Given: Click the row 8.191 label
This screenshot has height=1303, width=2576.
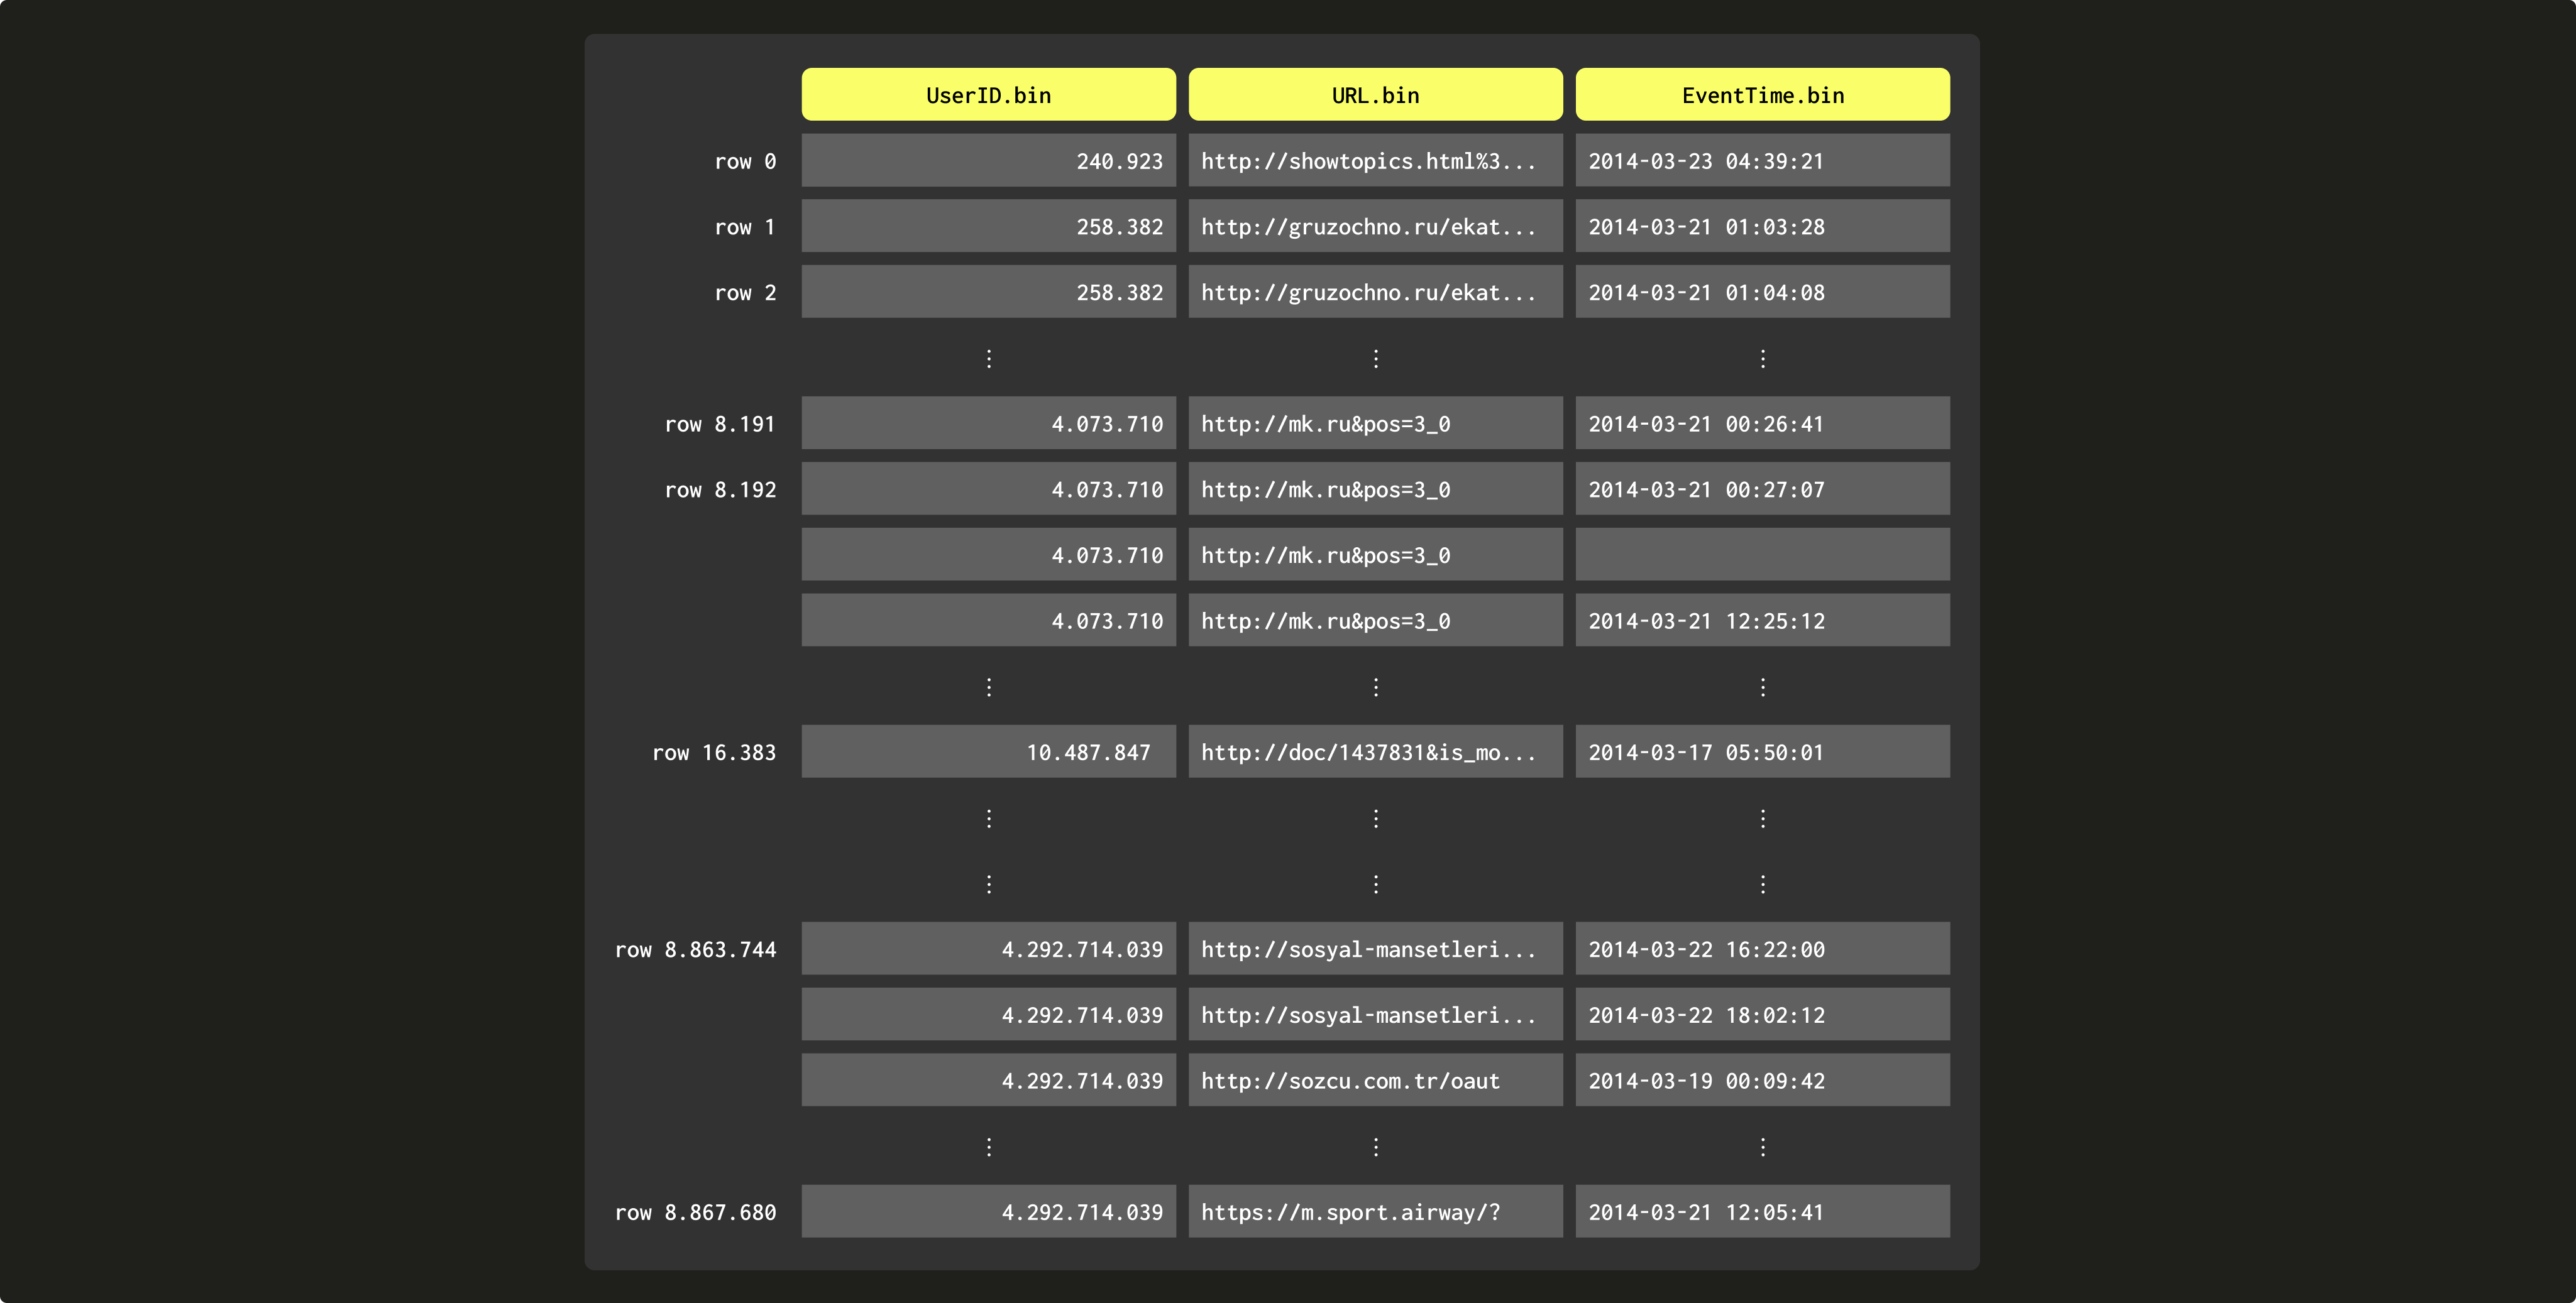Looking at the screenshot, I should tap(720, 423).
